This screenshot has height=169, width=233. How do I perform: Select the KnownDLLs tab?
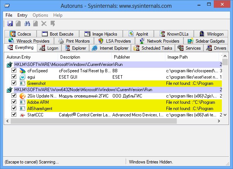click(174, 34)
